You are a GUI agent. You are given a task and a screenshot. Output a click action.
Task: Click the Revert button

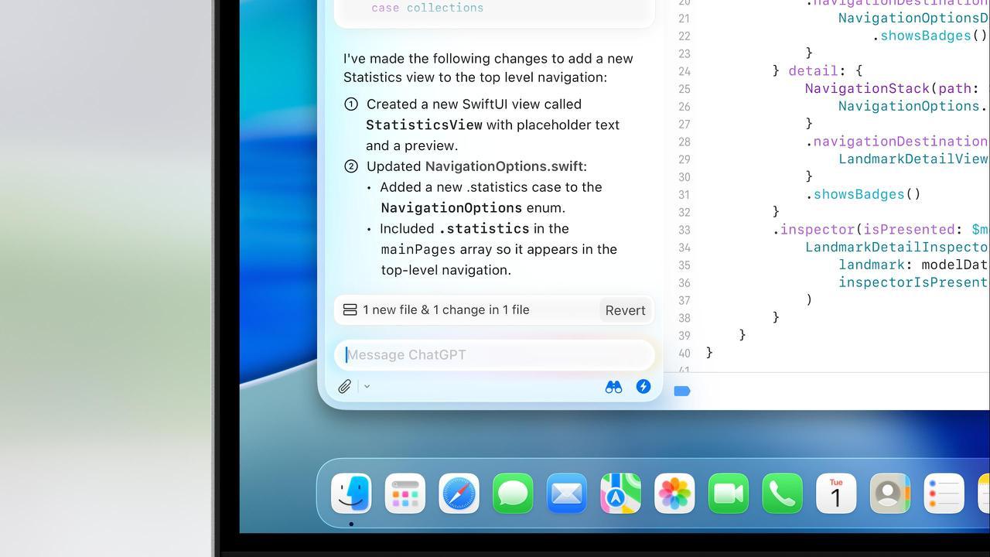[625, 310]
